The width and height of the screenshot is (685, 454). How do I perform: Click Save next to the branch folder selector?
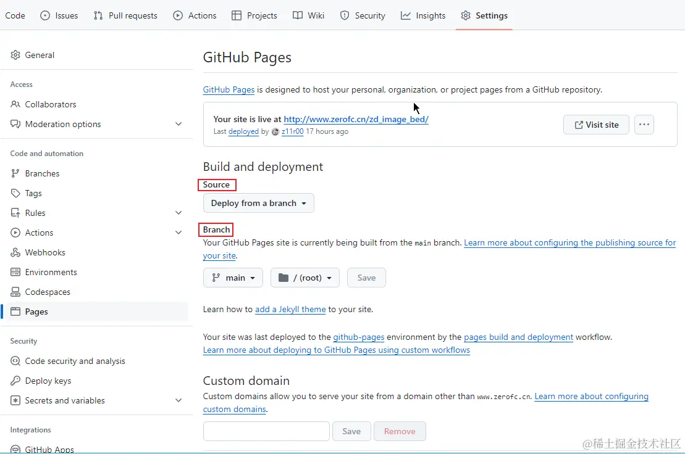click(366, 278)
